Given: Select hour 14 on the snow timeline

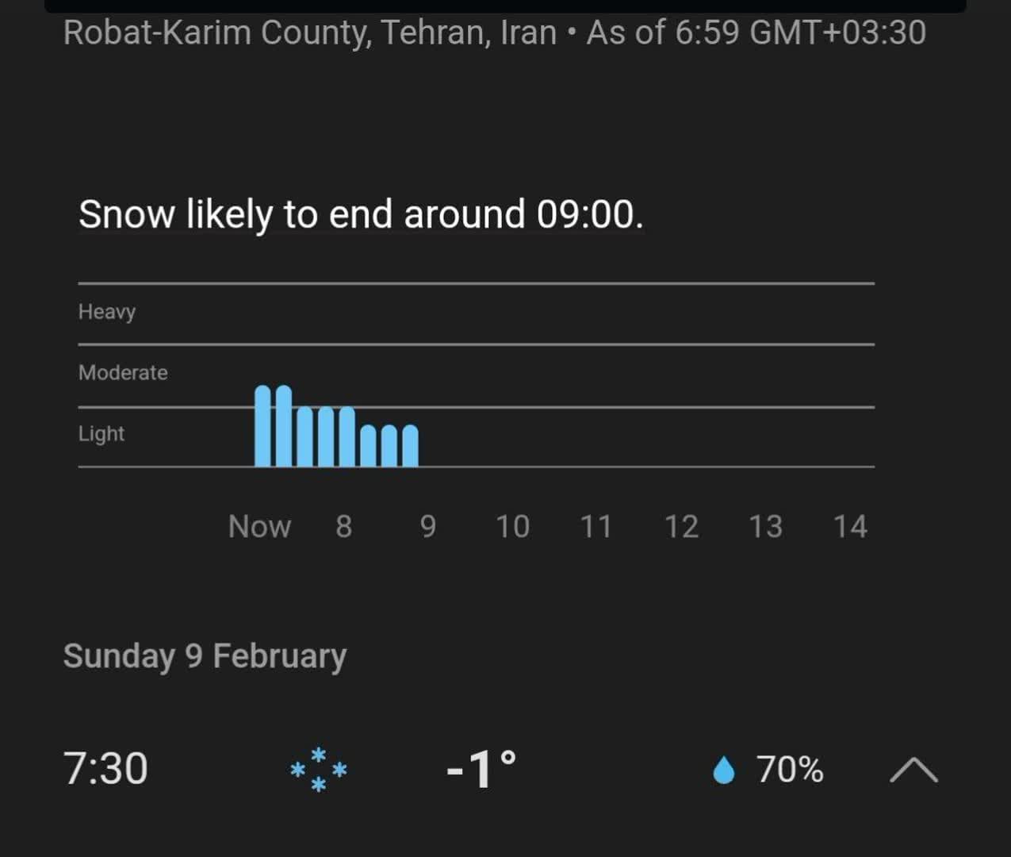Looking at the screenshot, I should coord(850,527).
